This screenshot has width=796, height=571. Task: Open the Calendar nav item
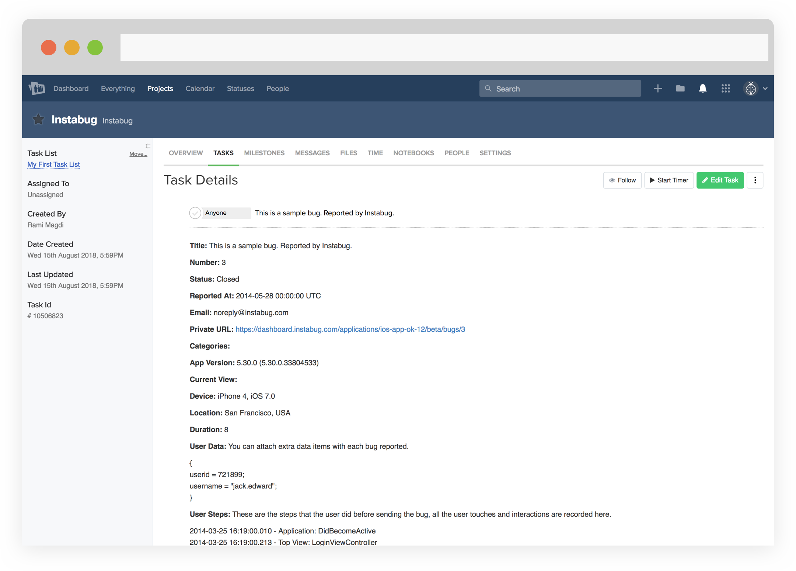(200, 89)
